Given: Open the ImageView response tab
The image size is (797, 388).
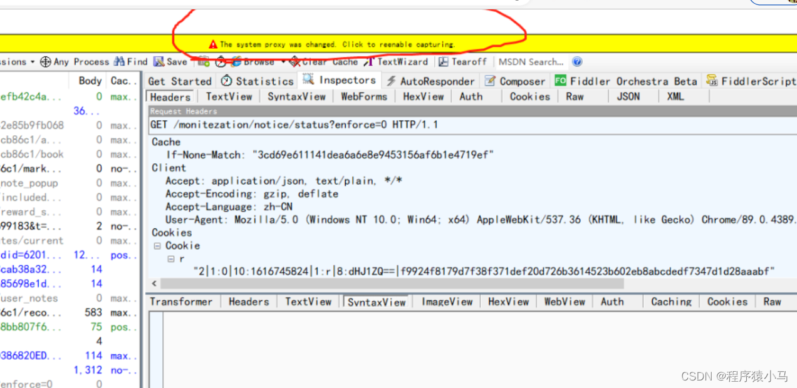Looking at the screenshot, I should (x=447, y=302).
